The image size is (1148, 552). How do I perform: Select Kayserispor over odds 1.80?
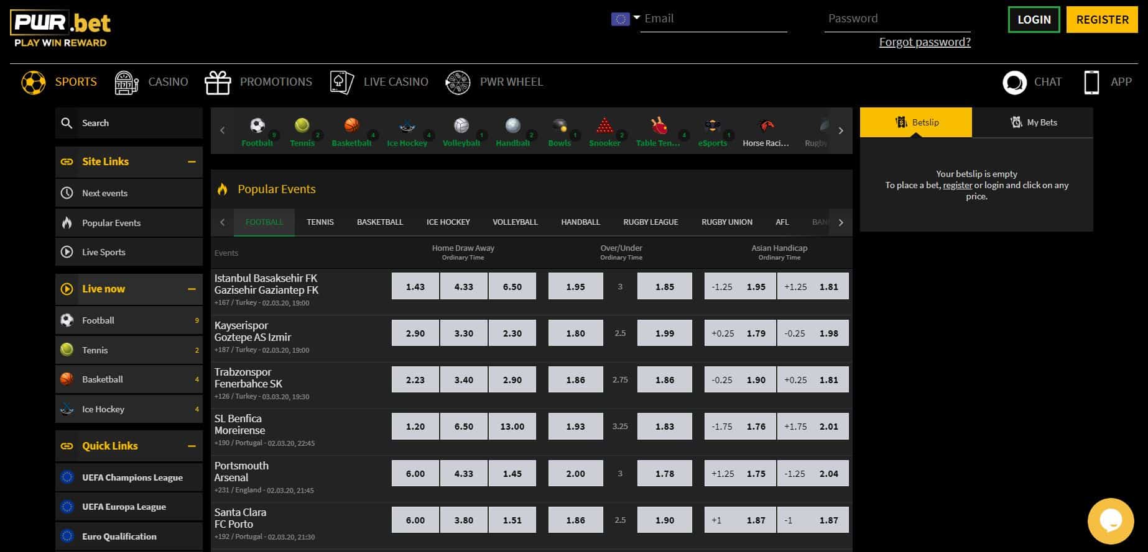pos(576,333)
